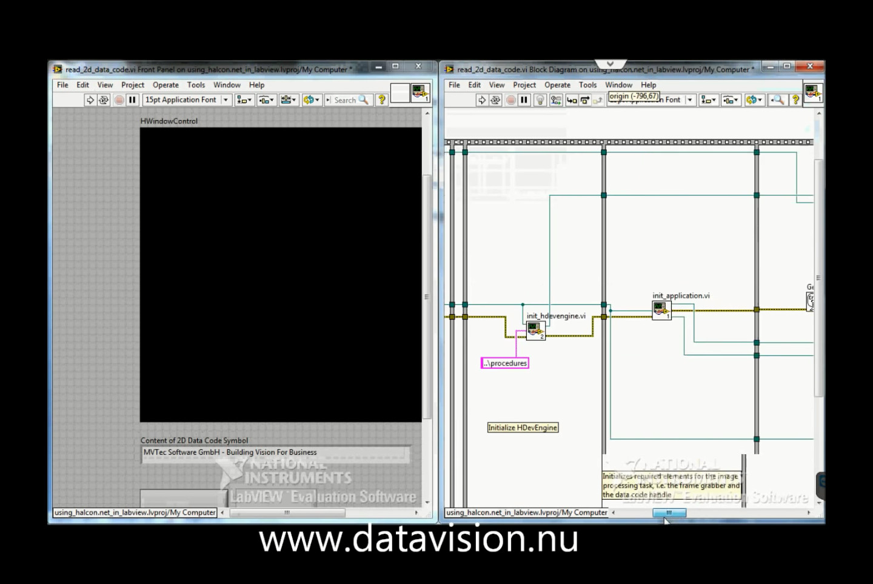Toggle Retain Wire Values button
Screen dimensions: 873x584
pyautogui.click(x=555, y=100)
